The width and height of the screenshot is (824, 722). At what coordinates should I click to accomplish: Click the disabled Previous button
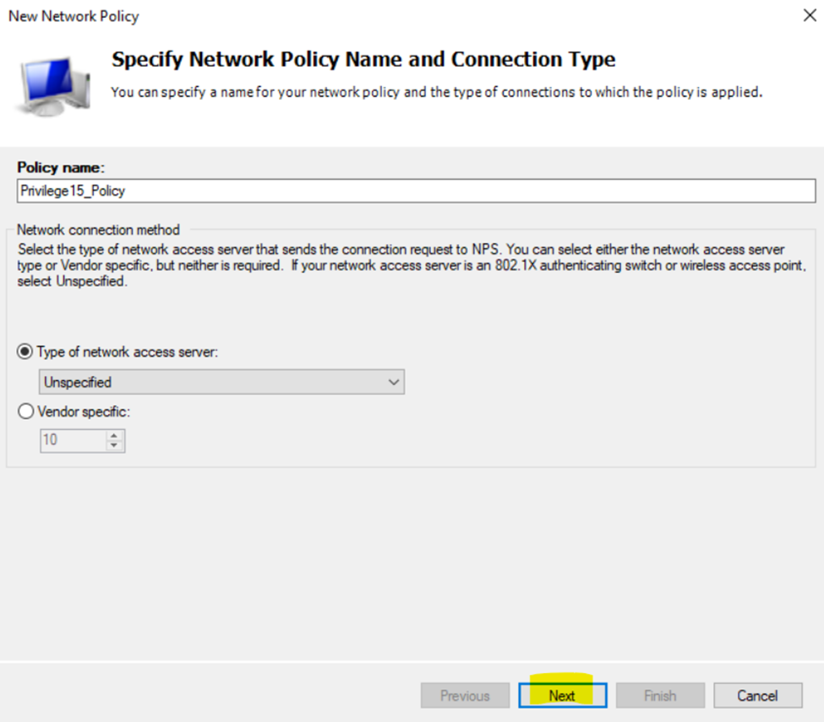(x=465, y=695)
